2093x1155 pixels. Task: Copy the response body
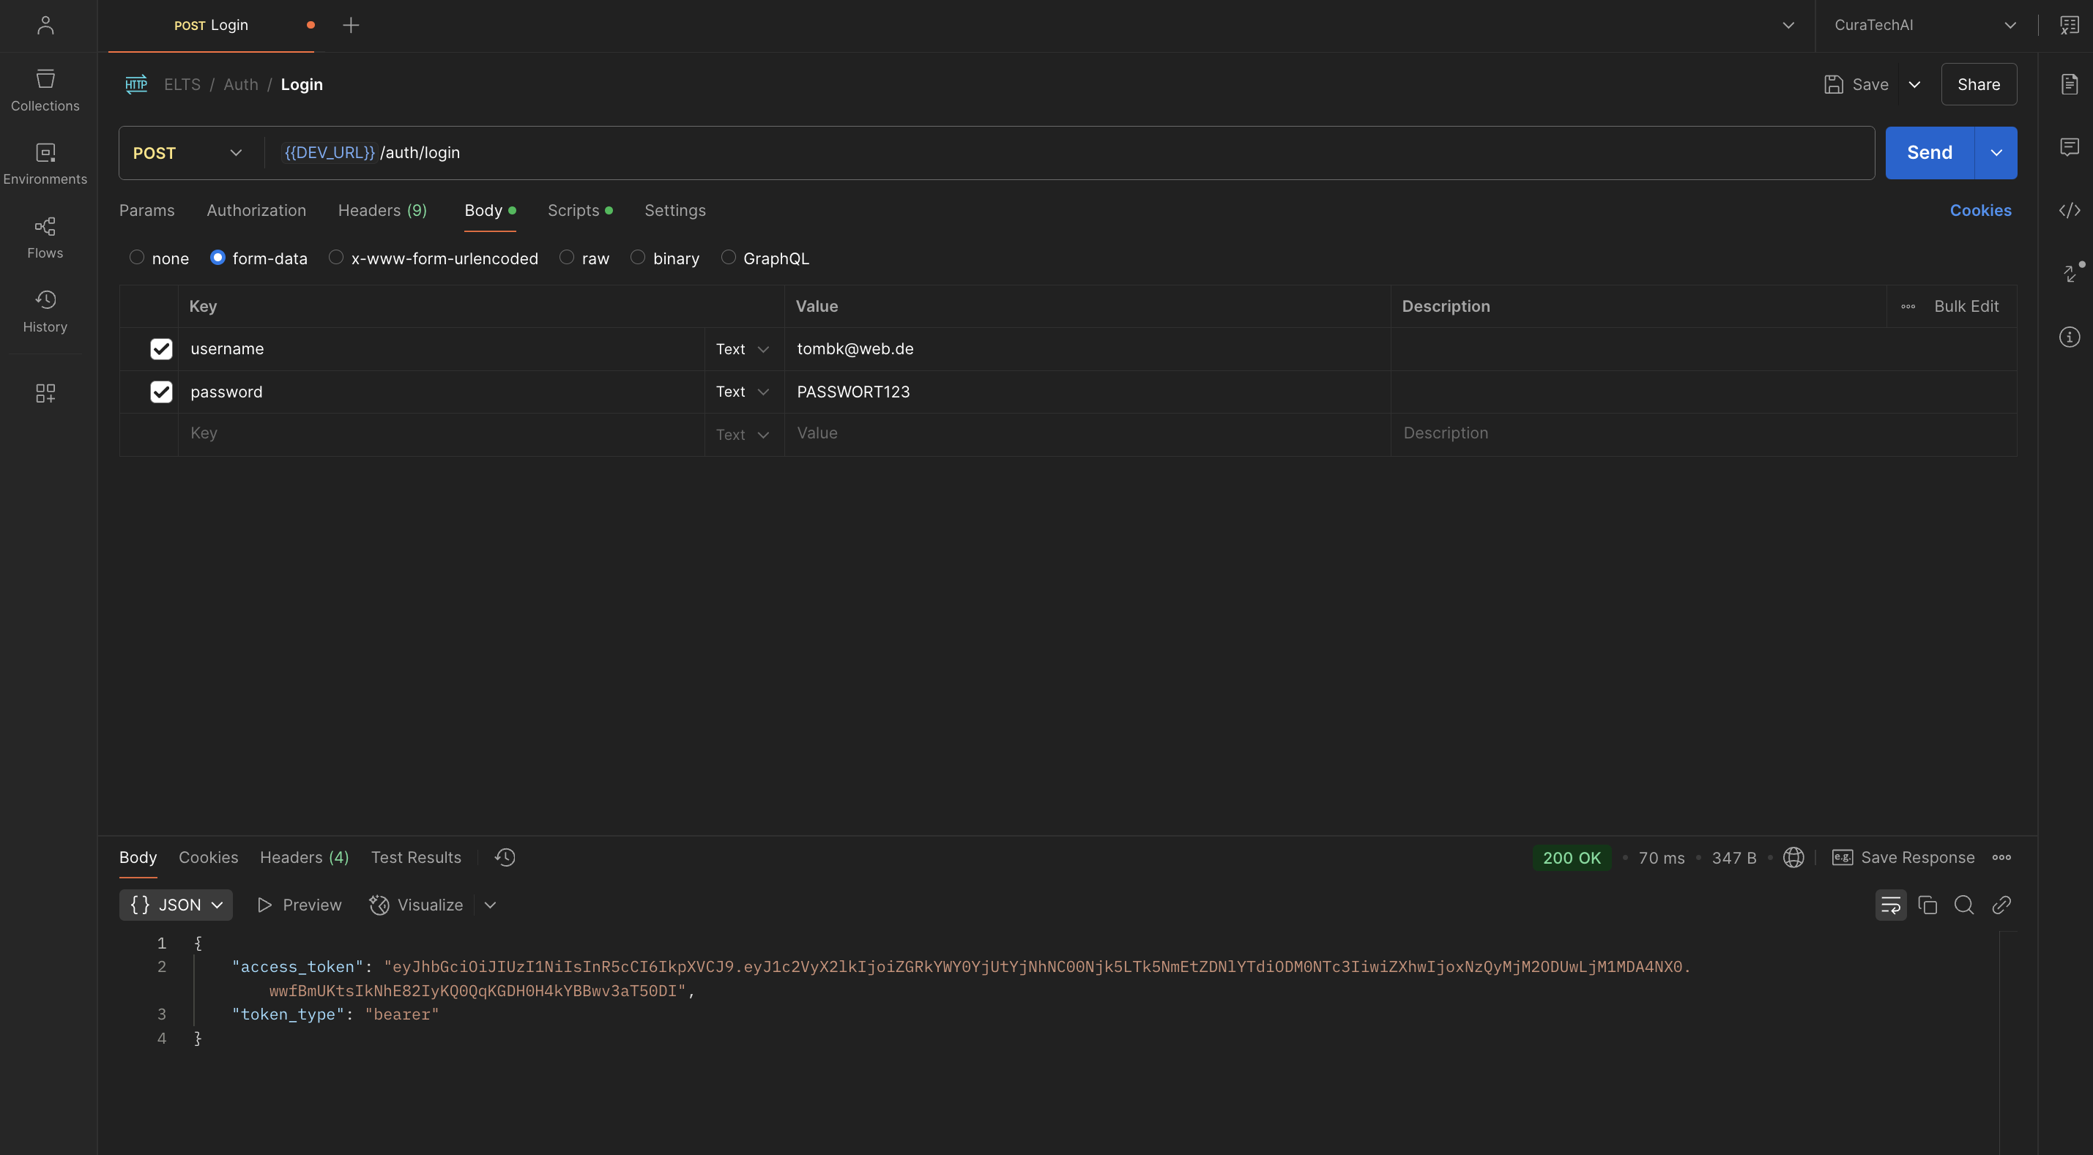point(1927,905)
